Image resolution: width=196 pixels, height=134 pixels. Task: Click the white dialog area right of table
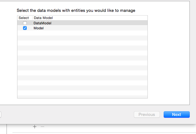(x=169, y=56)
